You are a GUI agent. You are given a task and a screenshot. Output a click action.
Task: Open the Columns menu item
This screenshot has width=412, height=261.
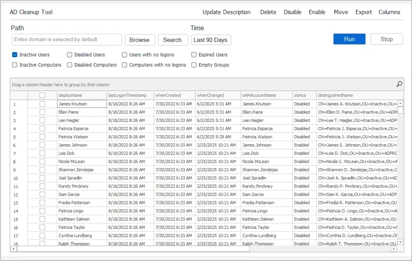[389, 12]
